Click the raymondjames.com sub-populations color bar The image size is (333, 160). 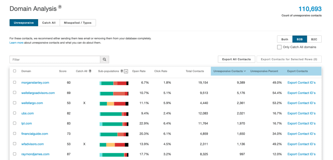coord(114,155)
